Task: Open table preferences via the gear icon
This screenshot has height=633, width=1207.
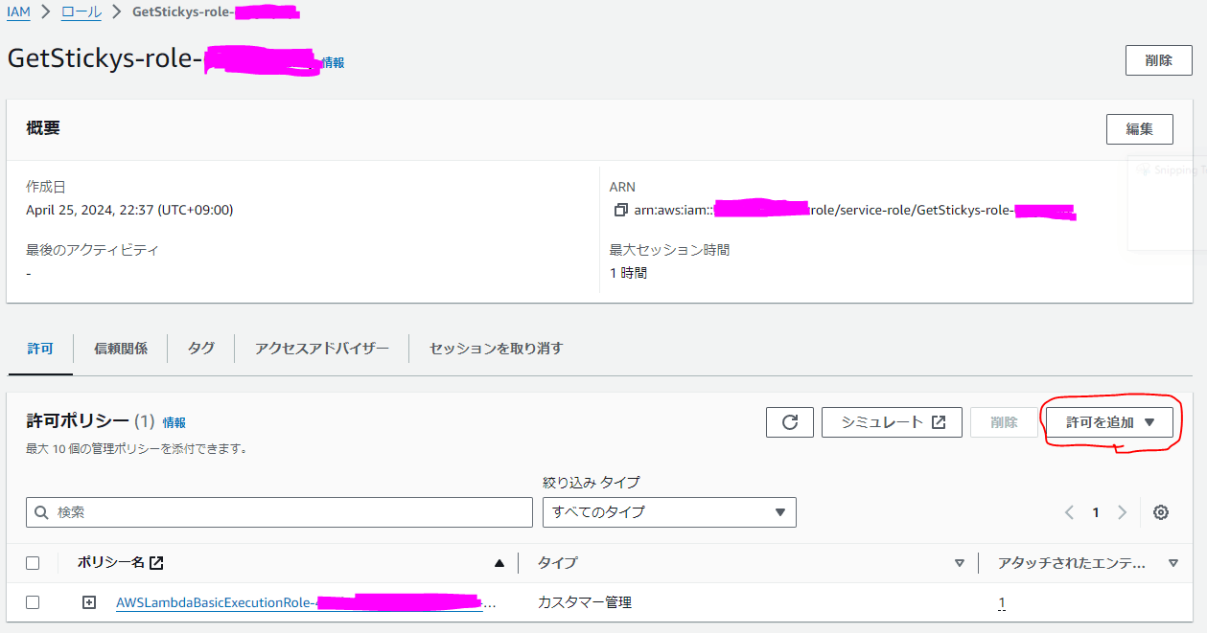Action: coord(1160,512)
